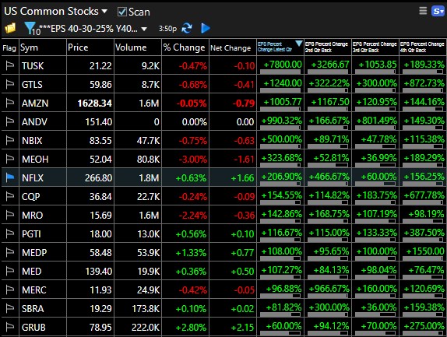Flag the MERC row
The width and height of the screenshot is (447, 337).
10,290
